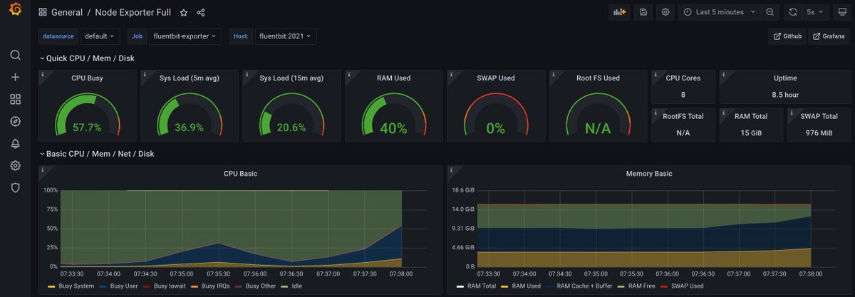Viewport: 855px width, 297px height.
Task: Open the CPU Basic panel title menu
Action: pos(240,173)
